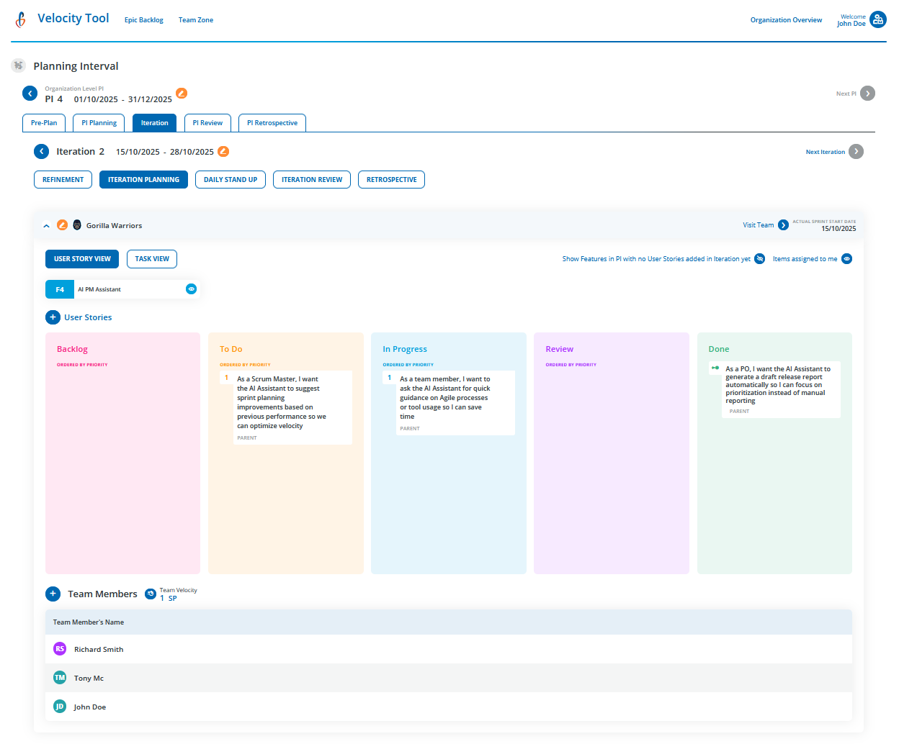The image size is (899, 744).
Task: Go to the previous Planning Interval
Action: click(x=30, y=94)
